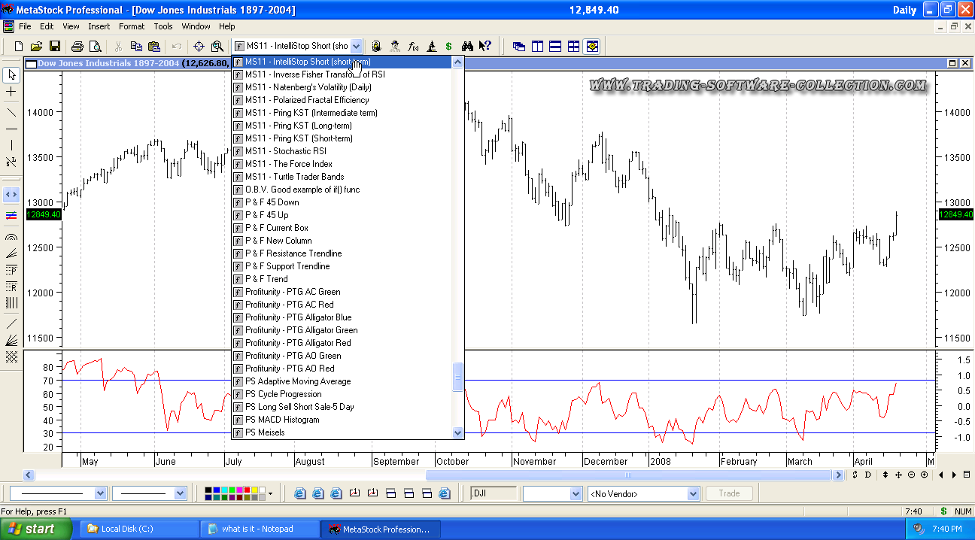
Task: Open the No Vendor dropdown
Action: tap(693, 494)
